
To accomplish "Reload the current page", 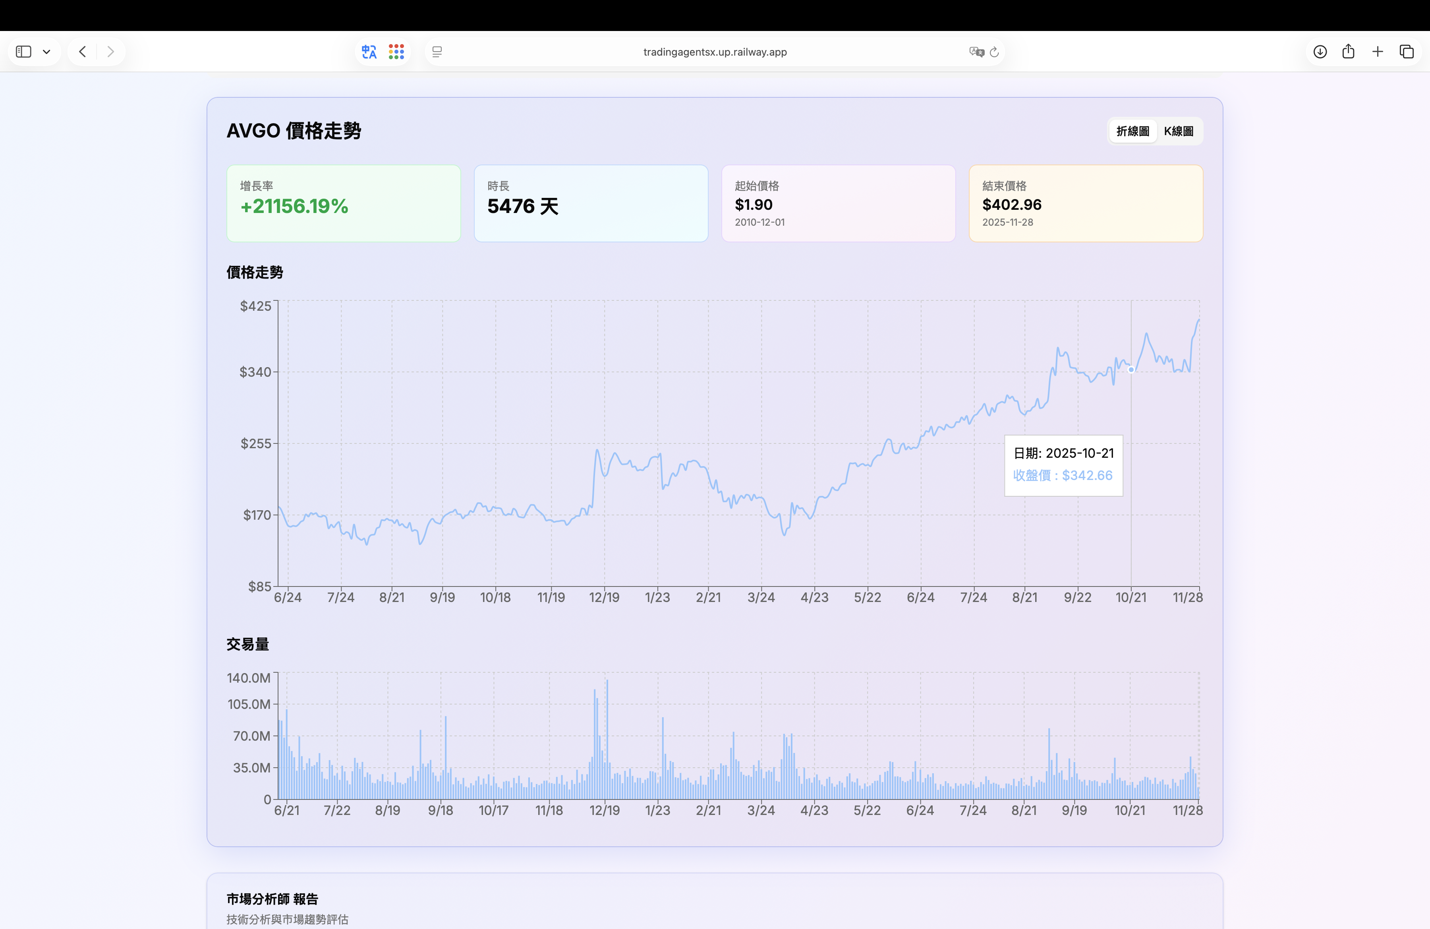I will [994, 52].
